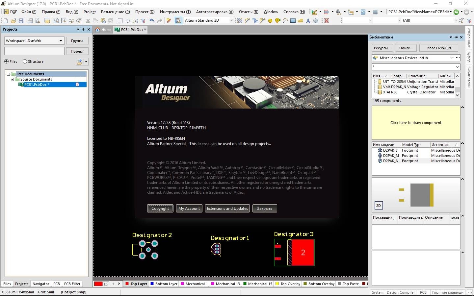Select the rectangular area selection tool
Screen dimensions: 474x296
click(x=120, y=20)
